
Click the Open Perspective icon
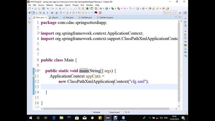(180, 13)
